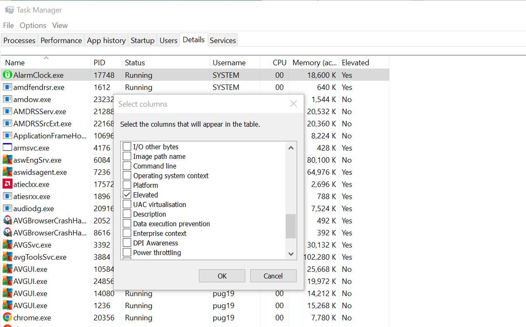Tick the Power throttling checkbox
This screenshot has width=526, height=327.
coord(127,252)
